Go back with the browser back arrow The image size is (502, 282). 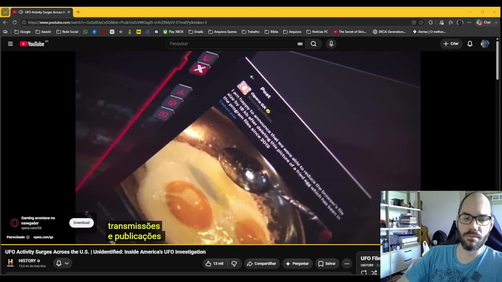click(5, 22)
